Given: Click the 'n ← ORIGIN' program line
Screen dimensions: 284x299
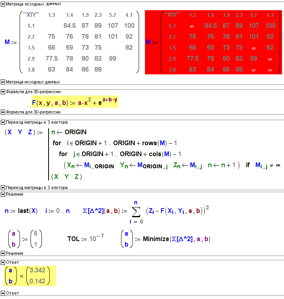Looking at the screenshot, I should tap(69, 132).
